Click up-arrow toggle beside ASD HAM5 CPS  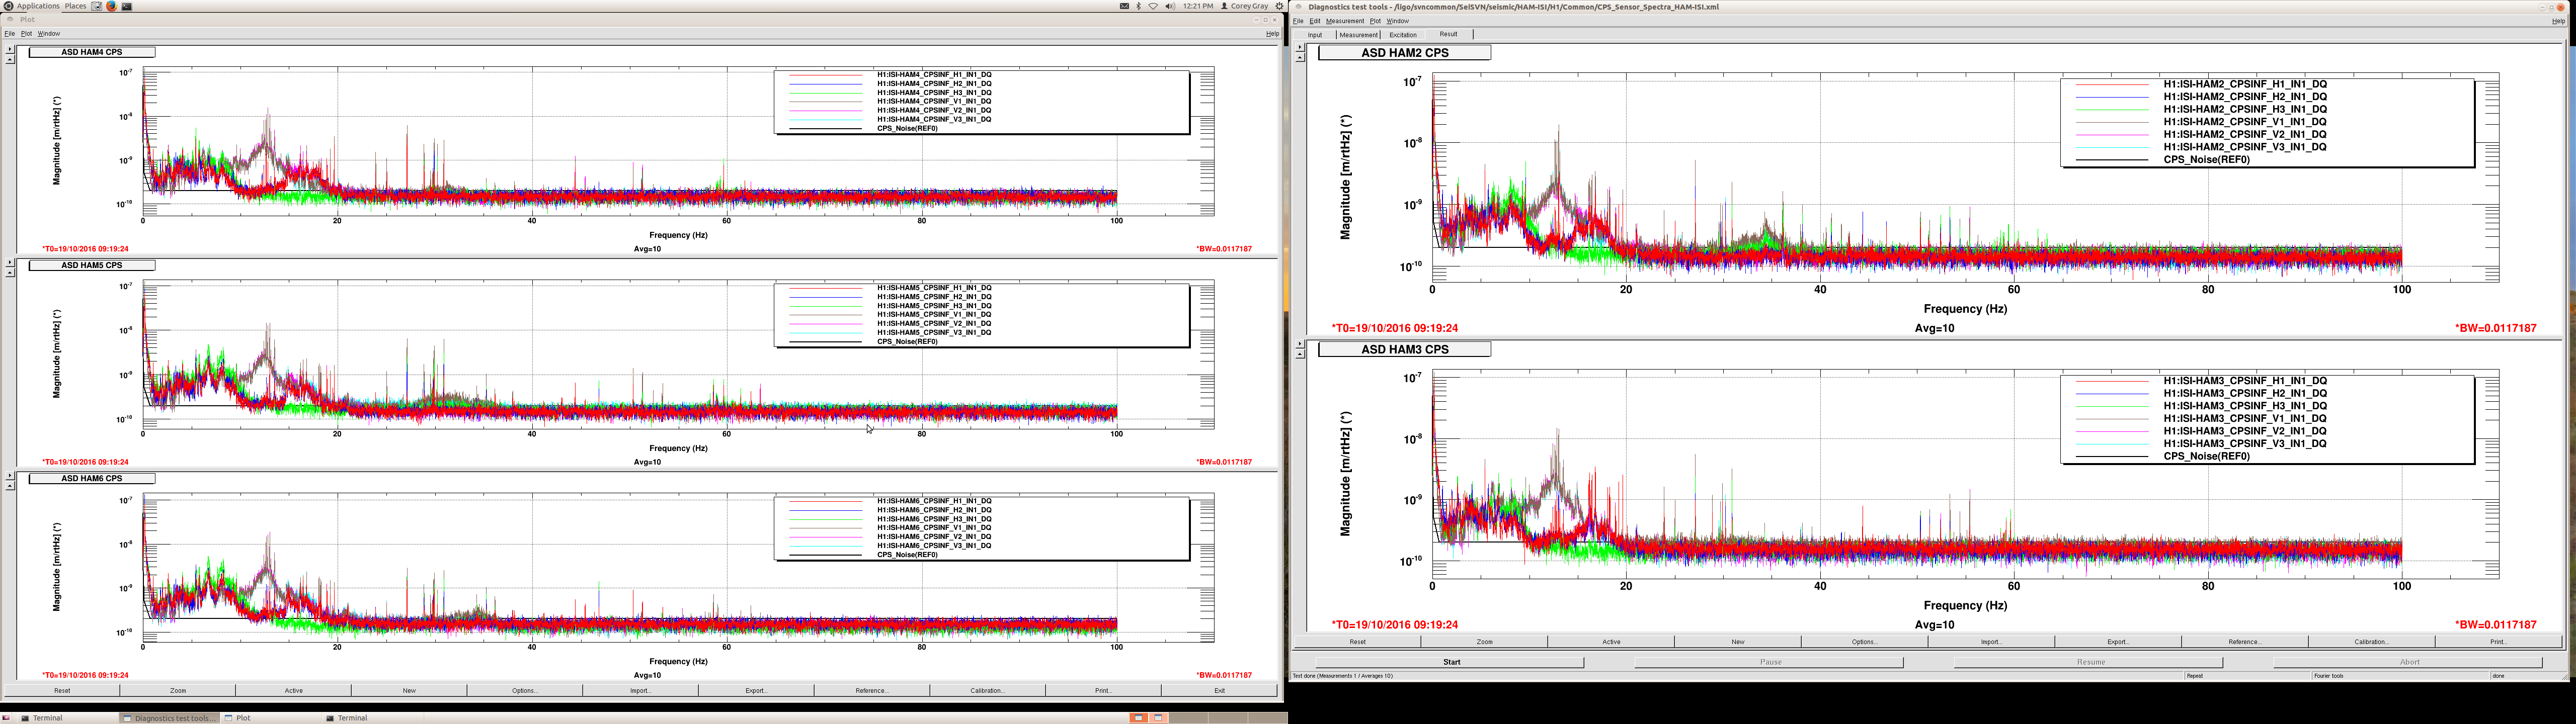click(10, 272)
